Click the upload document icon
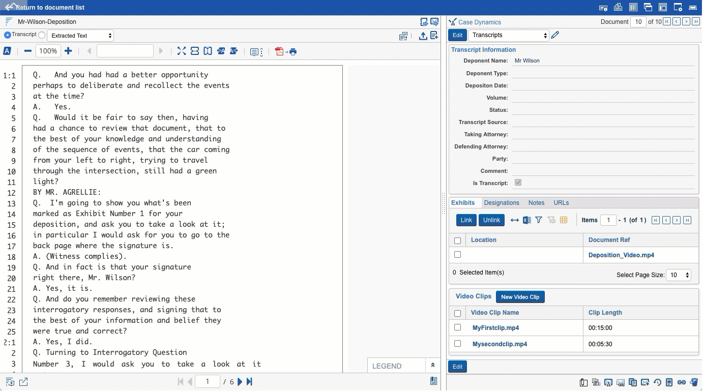 [423, 36]
